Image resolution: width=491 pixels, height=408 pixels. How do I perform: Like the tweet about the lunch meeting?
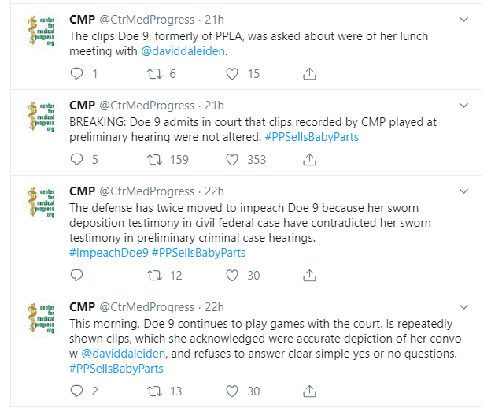(x=232, y=74)
